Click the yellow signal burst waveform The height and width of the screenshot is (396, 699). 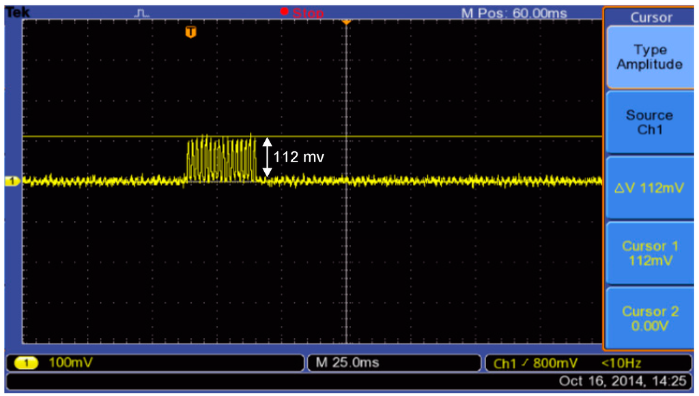220,159
